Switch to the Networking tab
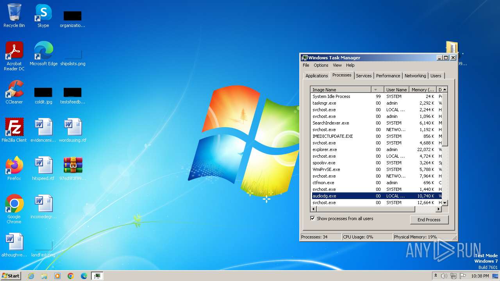The image size is (500, 281). (x=415, y=76)
